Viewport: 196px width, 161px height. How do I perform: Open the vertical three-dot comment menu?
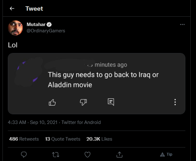coord(175,102)
